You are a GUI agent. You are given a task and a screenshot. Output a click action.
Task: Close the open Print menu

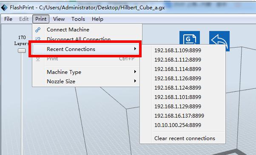coord(41,19)
